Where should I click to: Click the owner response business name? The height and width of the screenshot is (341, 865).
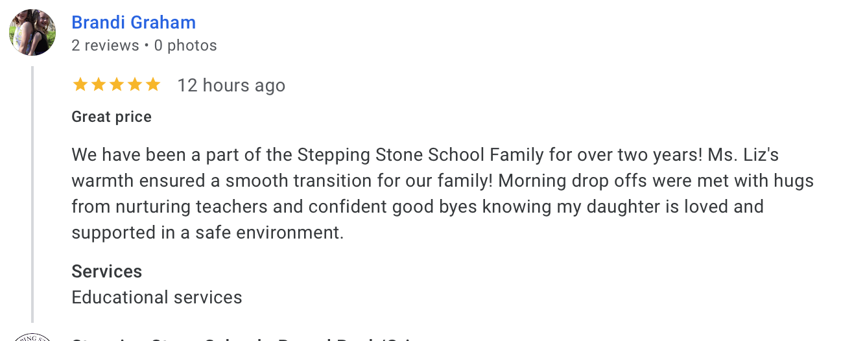click(246, 338)
